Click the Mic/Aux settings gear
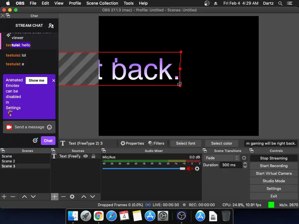This screenshot has width=299, height=224. tap(197, 169)
